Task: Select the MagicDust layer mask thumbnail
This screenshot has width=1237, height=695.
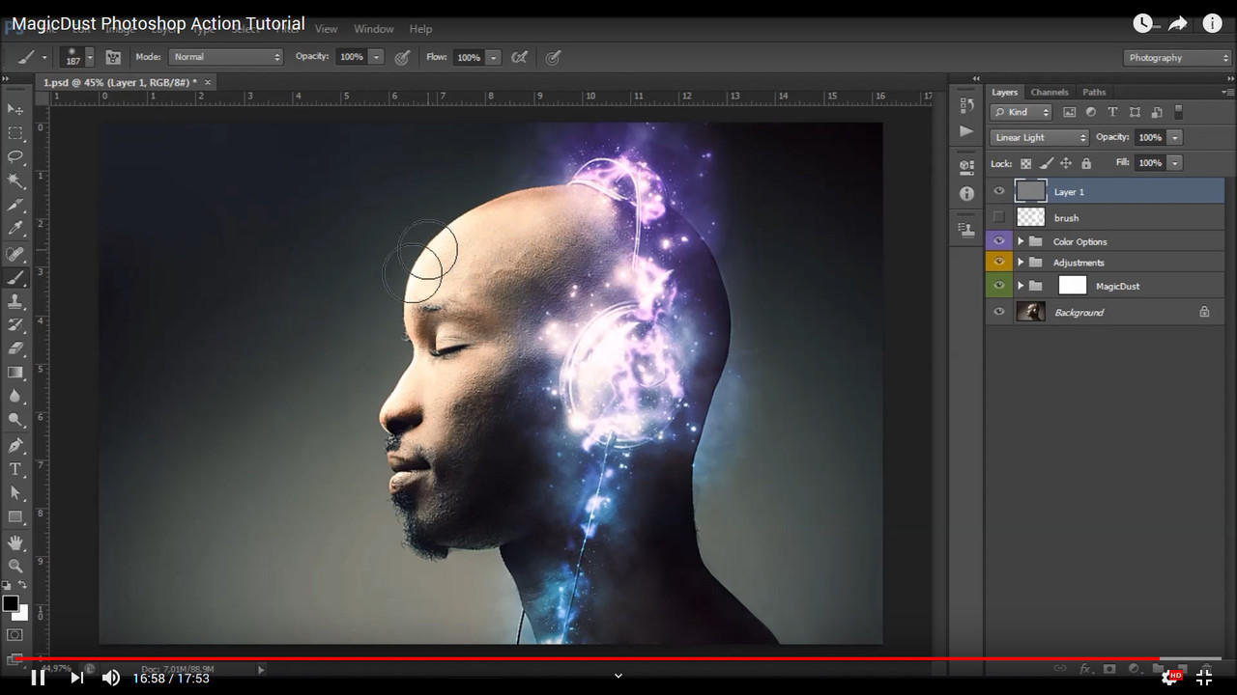Action: click(1073, 286)
